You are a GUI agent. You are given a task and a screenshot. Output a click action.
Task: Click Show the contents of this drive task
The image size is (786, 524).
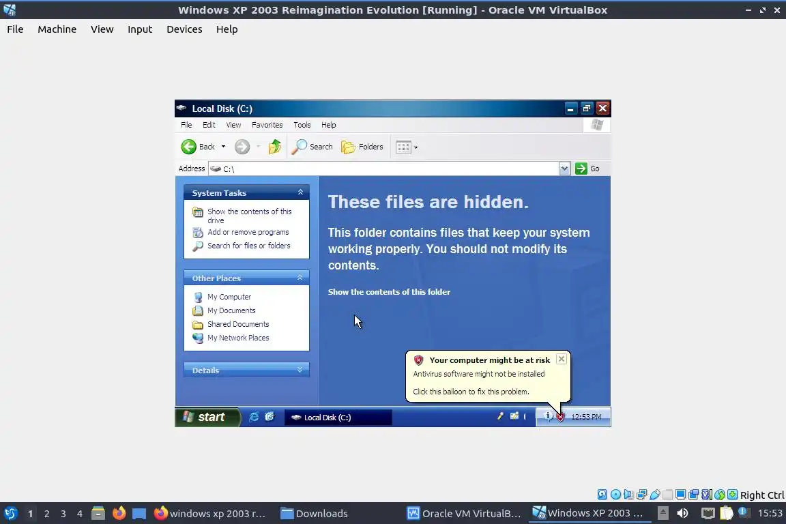pyautogui.click(x=250, y=216)
